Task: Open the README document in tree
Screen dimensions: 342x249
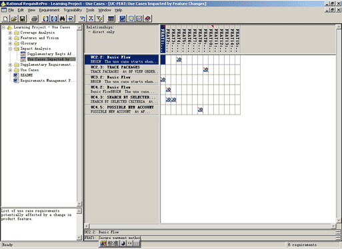Action: click(x=27, y=75)
